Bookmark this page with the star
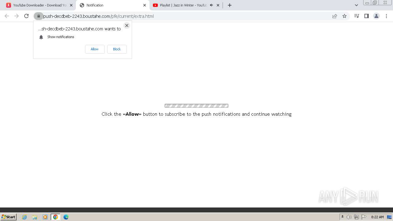Viewport: 393px width, 221px height. click(x=344, y=16)
